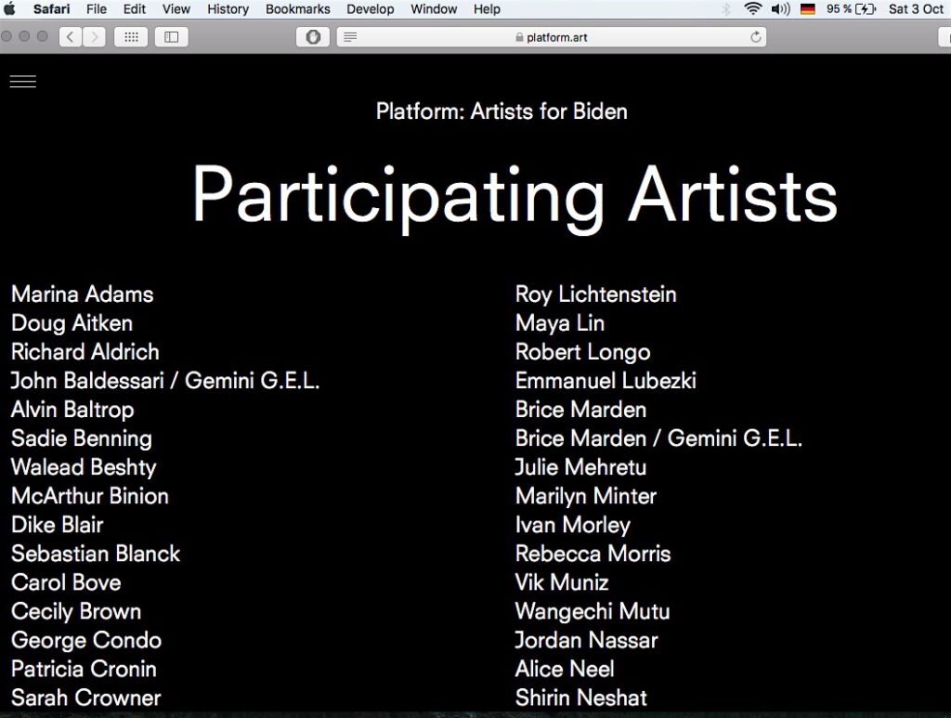This screenshot has width=951, height=718.
Task: Open Roy Lichtenstein's entry
Action: tap(595, 294)
